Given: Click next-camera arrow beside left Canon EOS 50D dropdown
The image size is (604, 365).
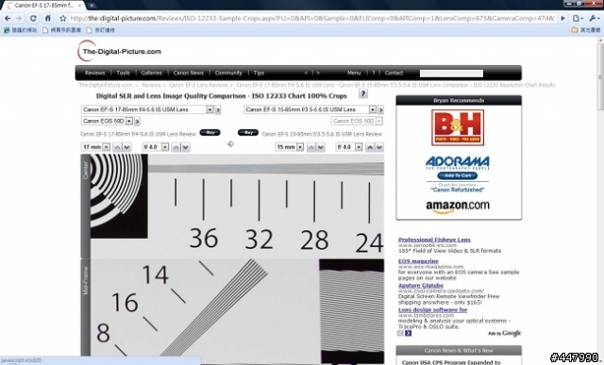Looking at the screenshot, I should click(x=137, y=122).
